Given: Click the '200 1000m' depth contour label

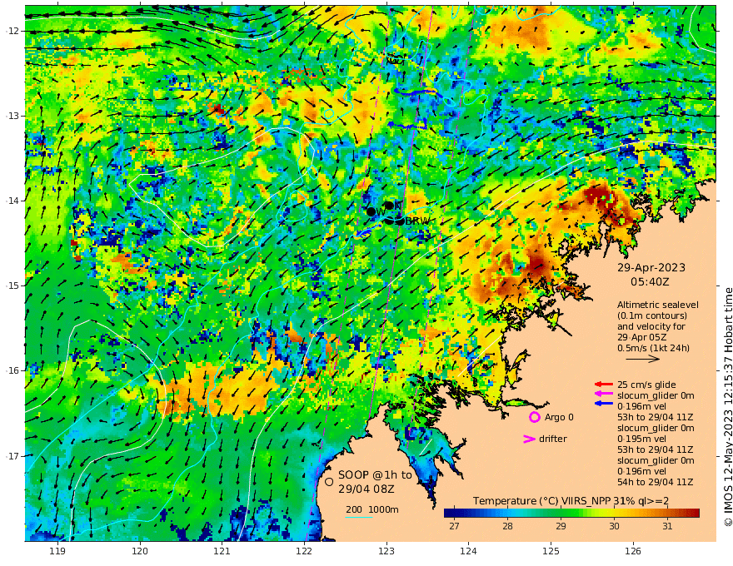Looking at the screenshot, I should [x=372, y=509].
